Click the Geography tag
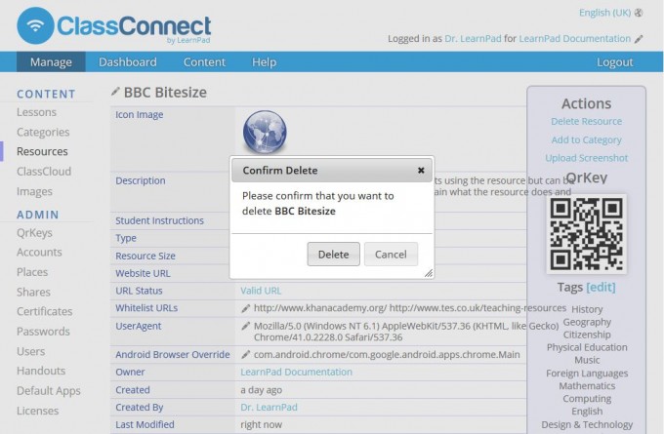The width and height of the screenshot is (664, 434). [587, 322]
